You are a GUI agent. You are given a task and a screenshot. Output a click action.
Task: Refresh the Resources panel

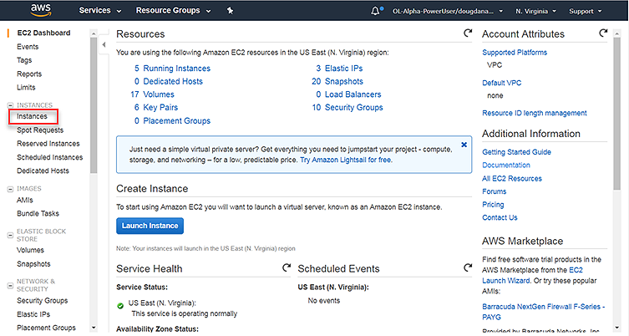tap(468, 33)
